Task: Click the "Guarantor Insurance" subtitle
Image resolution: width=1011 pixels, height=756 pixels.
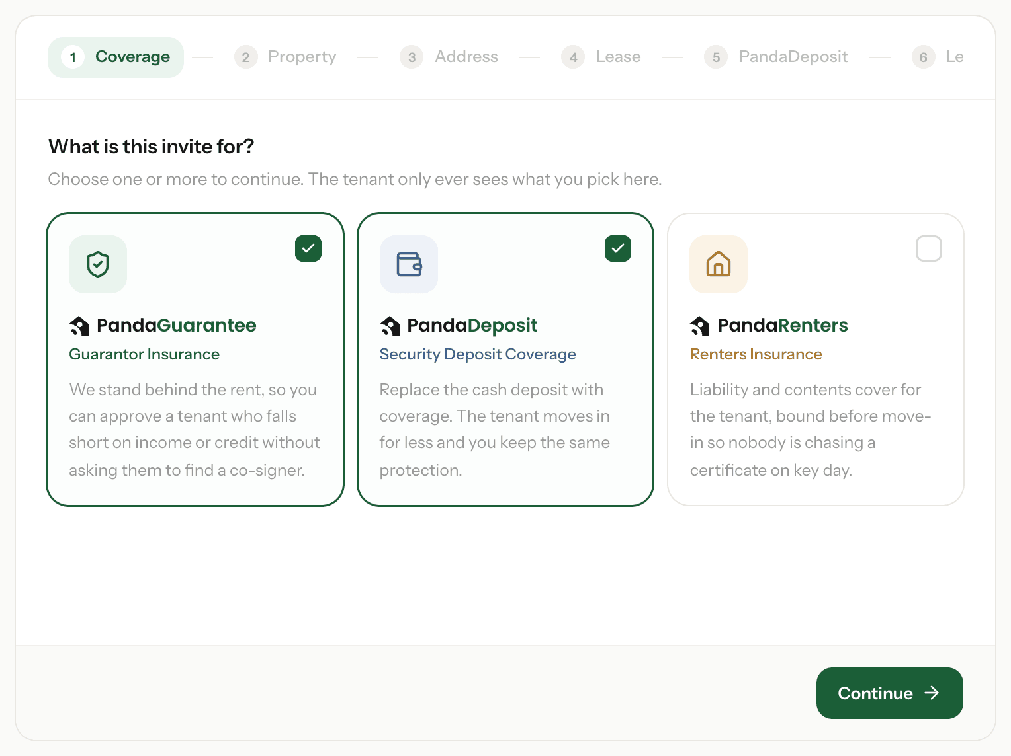Action: (x=144, y=354)
